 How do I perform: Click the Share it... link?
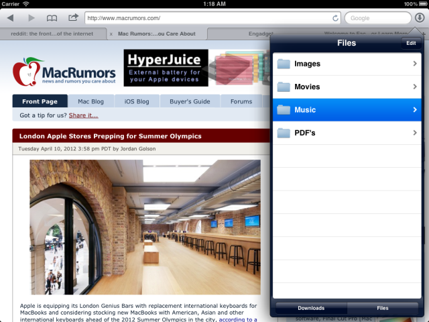(83, 115)
